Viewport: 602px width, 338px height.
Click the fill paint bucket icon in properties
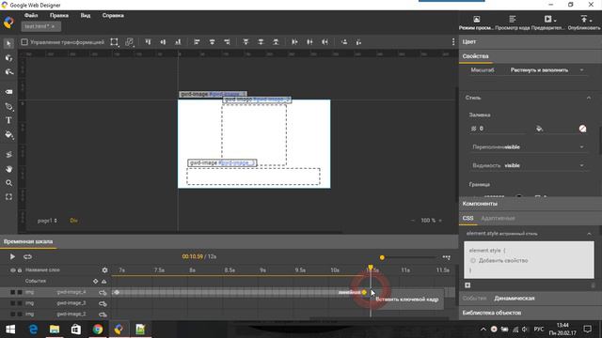[539, 129]
